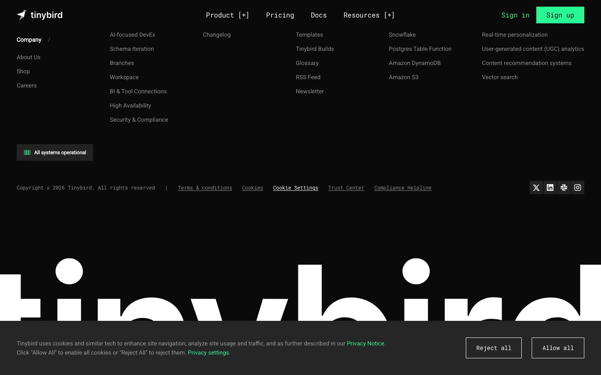Open the Glossary link
Image resolution: width=601 pixels, height=375 pixels.
pyautogui.click(x=307, y=63)
